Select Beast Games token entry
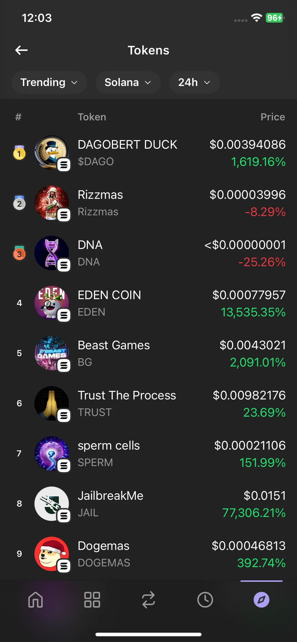Image resolution: width=297 pixels, height=642 pixels. pos(148,353)
